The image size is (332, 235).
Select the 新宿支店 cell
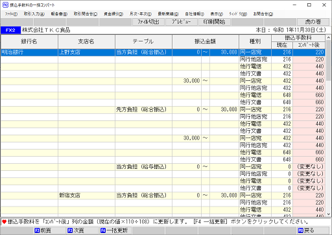(86, 196)
